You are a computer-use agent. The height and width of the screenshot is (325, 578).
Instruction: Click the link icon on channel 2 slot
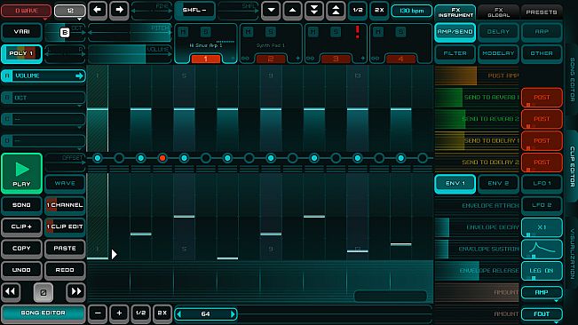coord(245,59)
